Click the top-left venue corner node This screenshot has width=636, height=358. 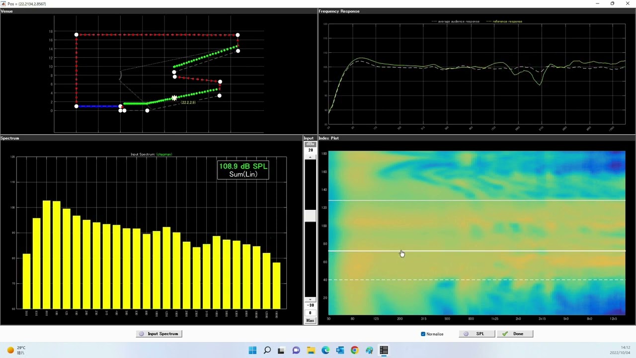pos(76,35)
